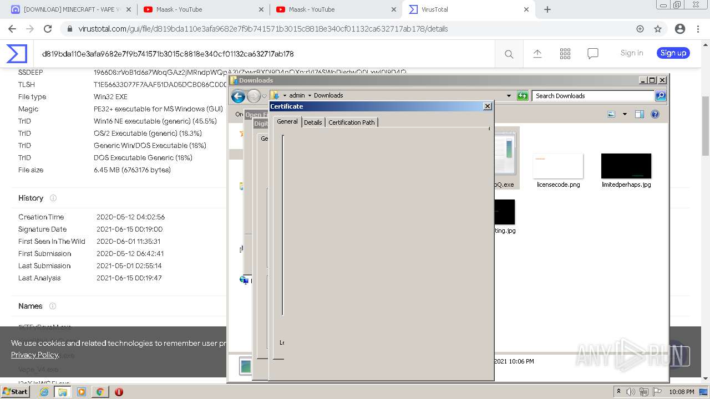Viewport: 710px width, 399px height.
Task: Open media player from taskbar
Action: coord(82,392)
